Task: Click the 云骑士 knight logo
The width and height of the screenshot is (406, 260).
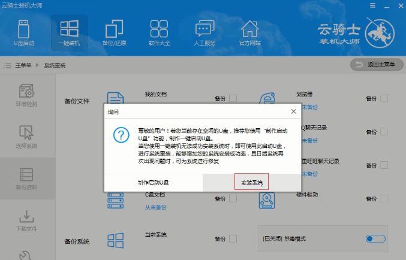Action: (x=380, y=33)
